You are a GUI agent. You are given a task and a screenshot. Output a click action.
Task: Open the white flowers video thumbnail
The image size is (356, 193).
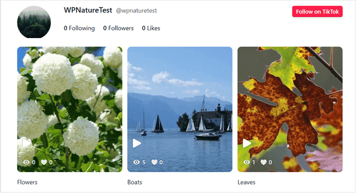click(70, 110)
